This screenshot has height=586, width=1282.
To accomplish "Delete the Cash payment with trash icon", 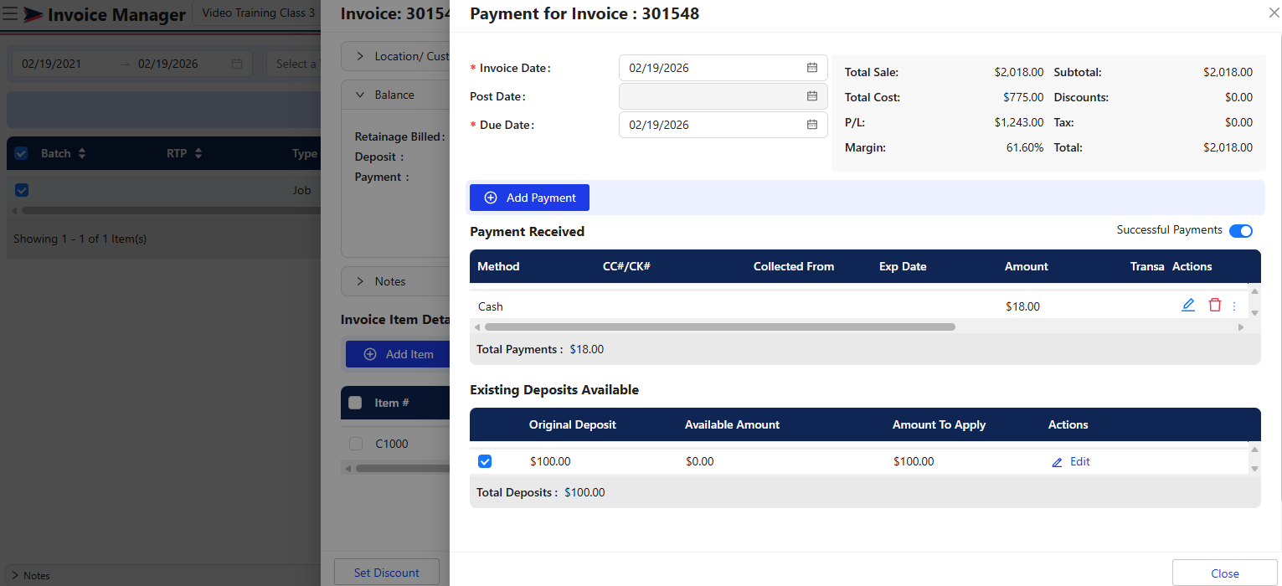I will [x=1214, y=306].
